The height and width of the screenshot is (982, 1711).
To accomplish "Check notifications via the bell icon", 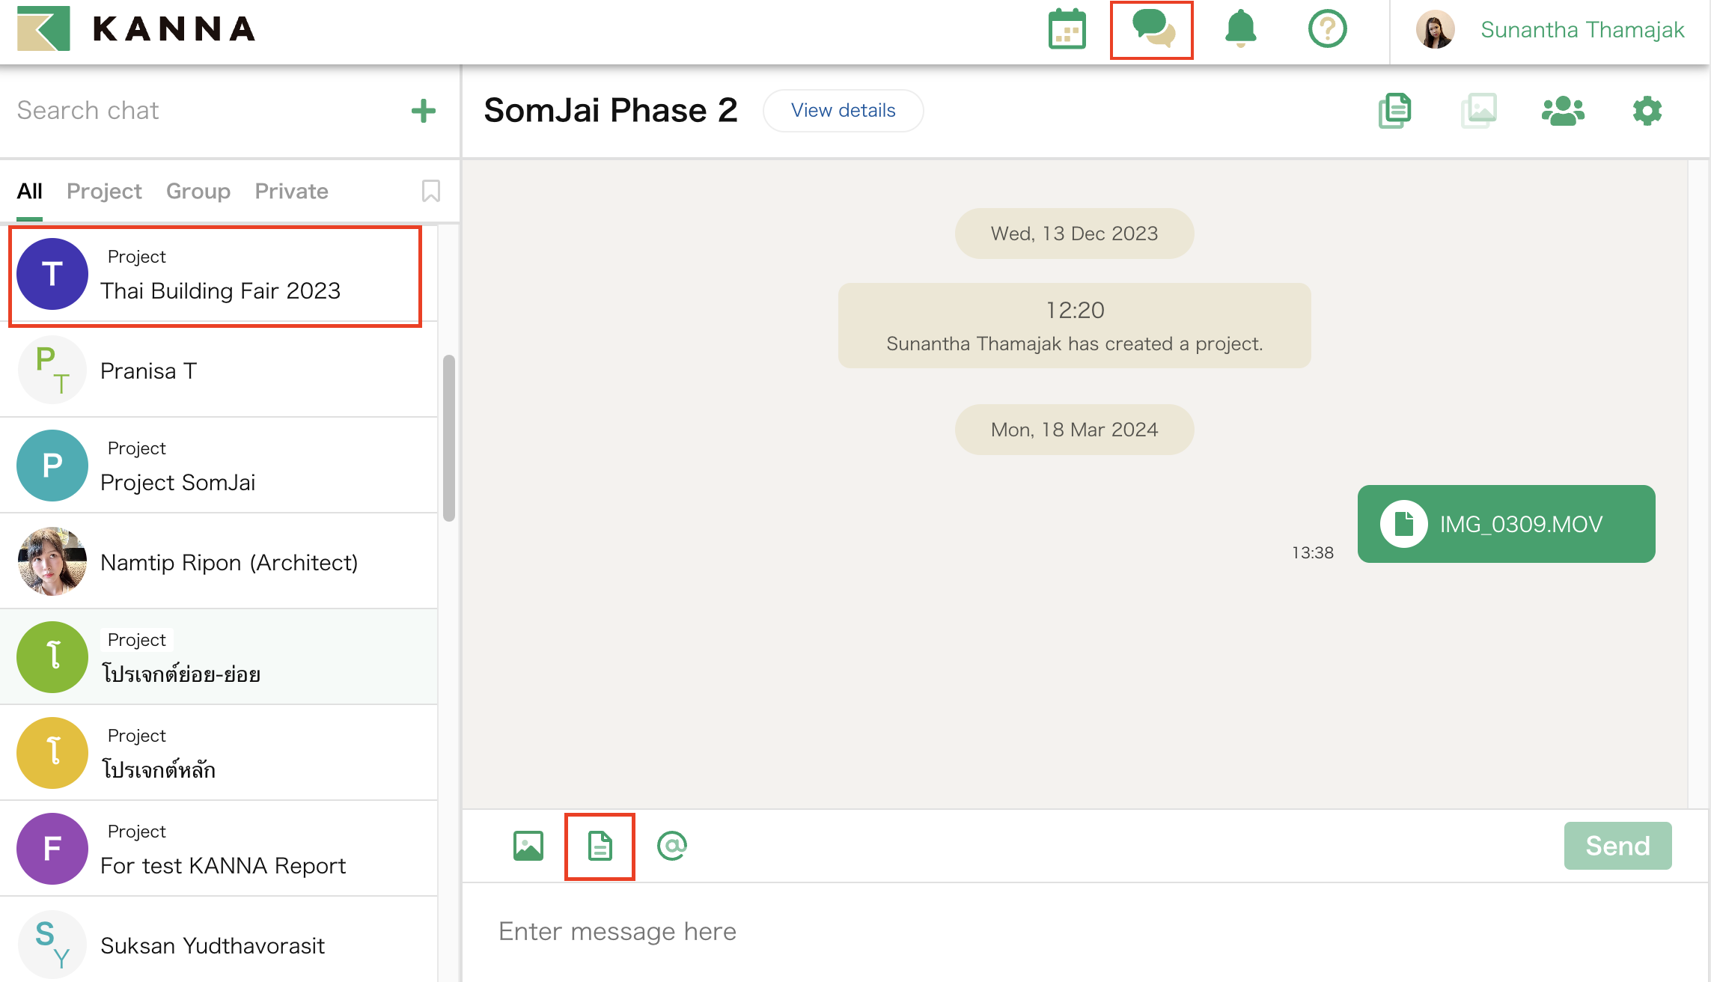I will pyautogui.click(x=1241, y=29).
